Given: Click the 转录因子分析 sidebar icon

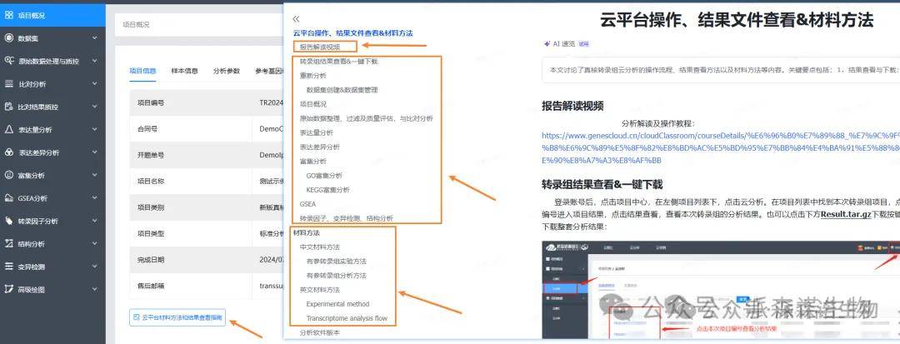Looking at the screenshot, I should 9,222.
